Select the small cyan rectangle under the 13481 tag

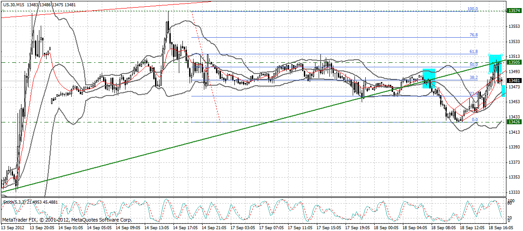tap(503, 91)
